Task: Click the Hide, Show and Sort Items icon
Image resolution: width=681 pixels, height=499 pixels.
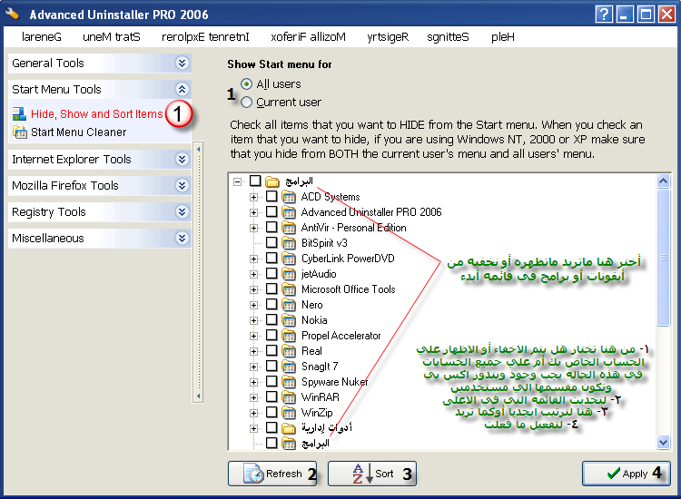Action: [20, 113]
